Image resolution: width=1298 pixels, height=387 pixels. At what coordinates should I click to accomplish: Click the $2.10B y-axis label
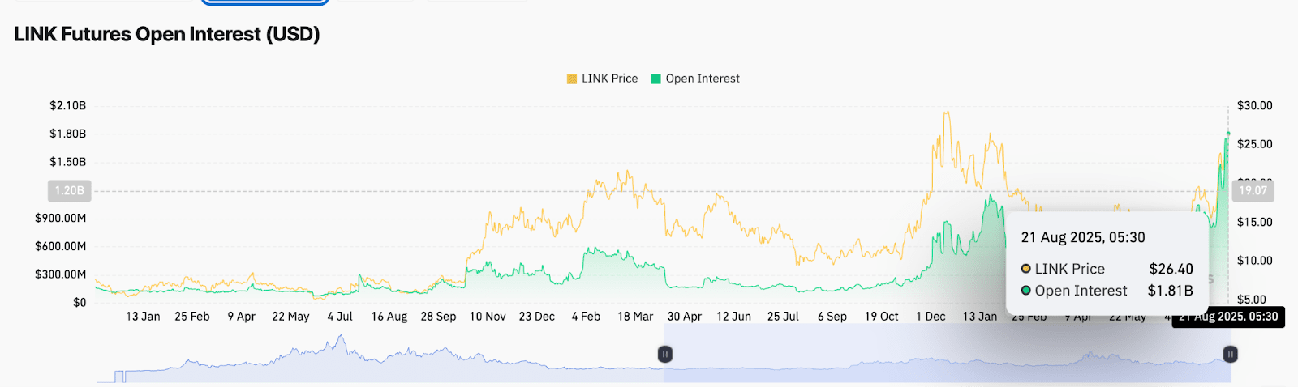click(67, 105)
